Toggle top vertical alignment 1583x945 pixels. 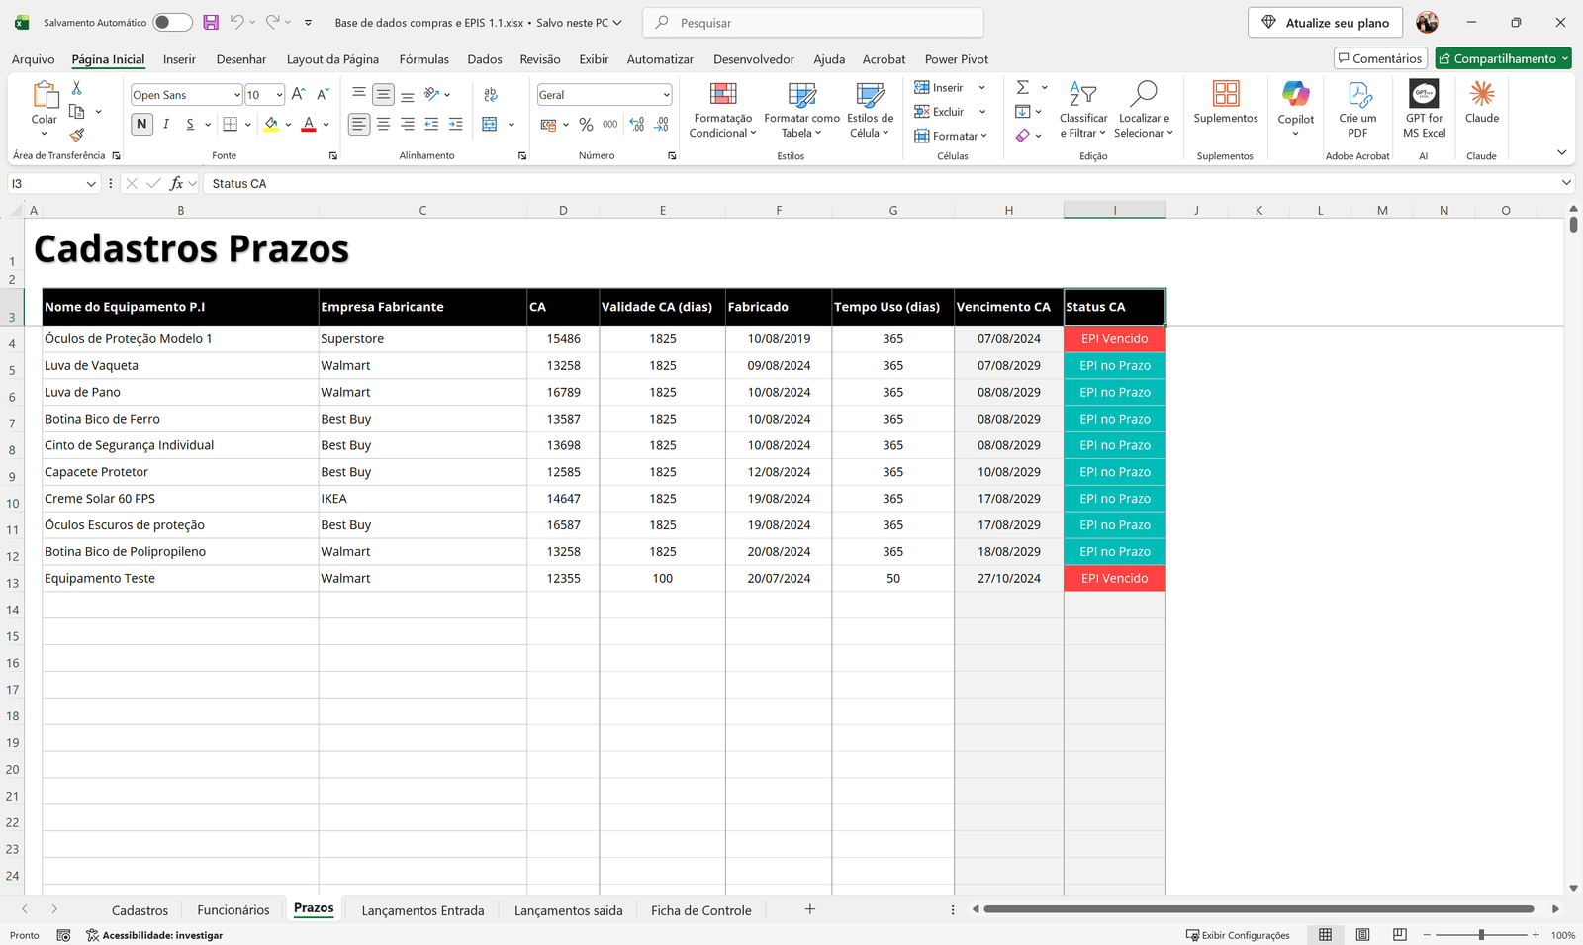coord(359,95)
